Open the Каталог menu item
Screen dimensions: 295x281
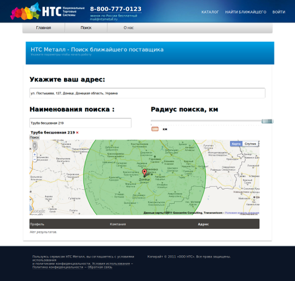210,12
